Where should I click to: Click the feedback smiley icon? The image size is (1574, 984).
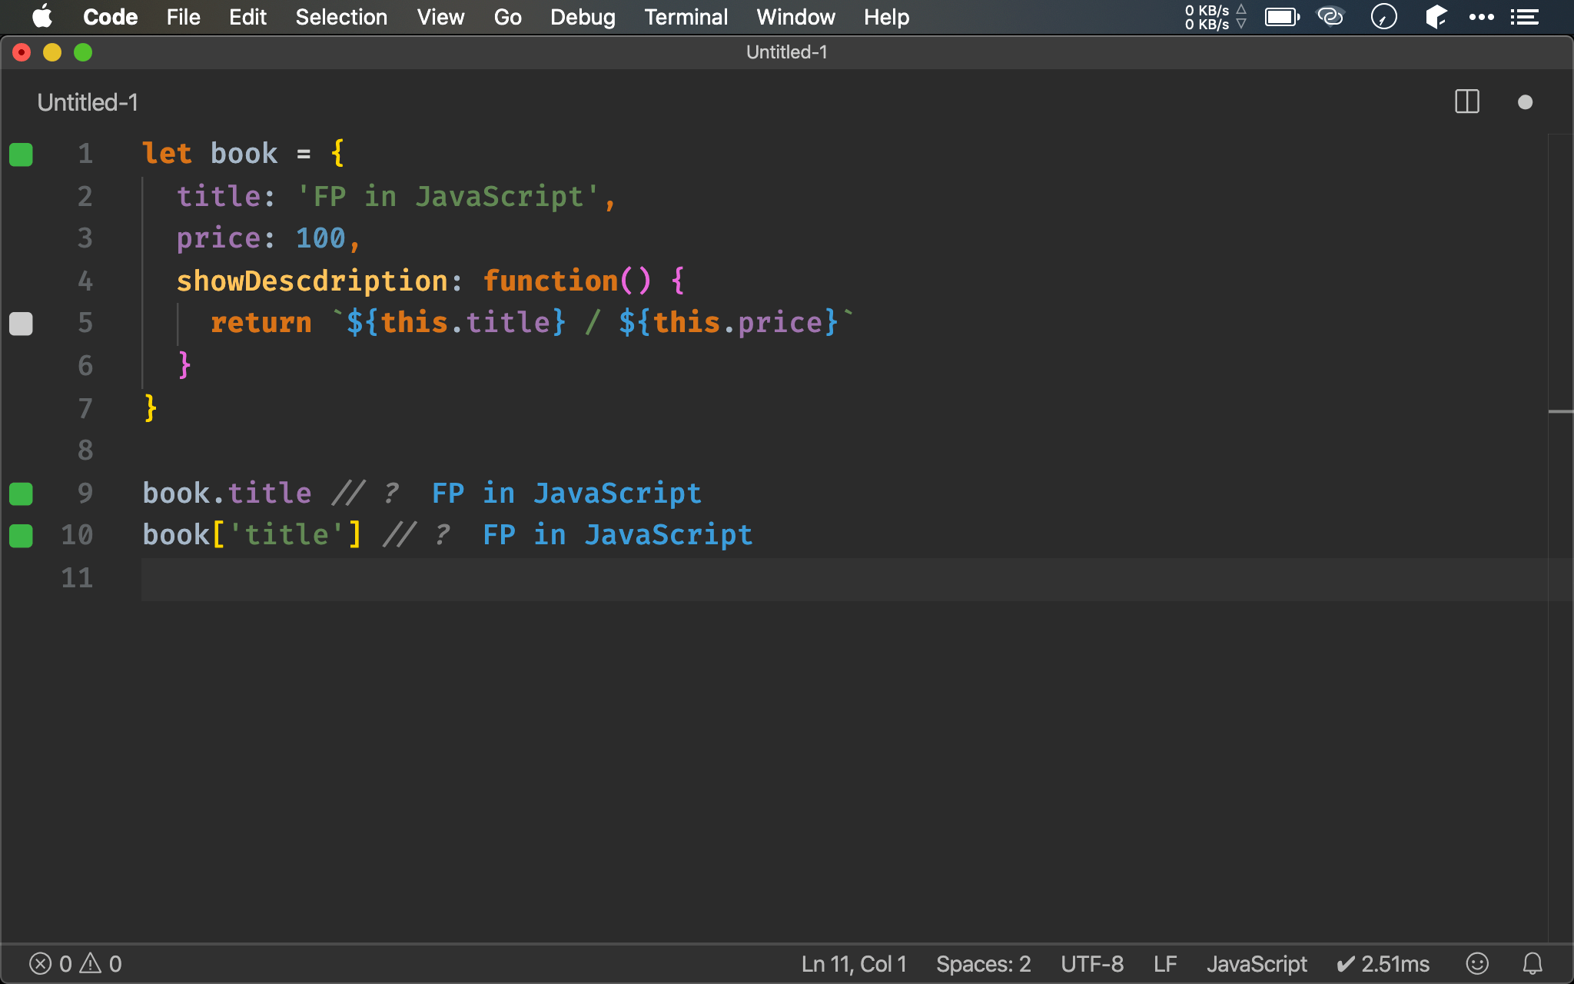point(1476,963)
